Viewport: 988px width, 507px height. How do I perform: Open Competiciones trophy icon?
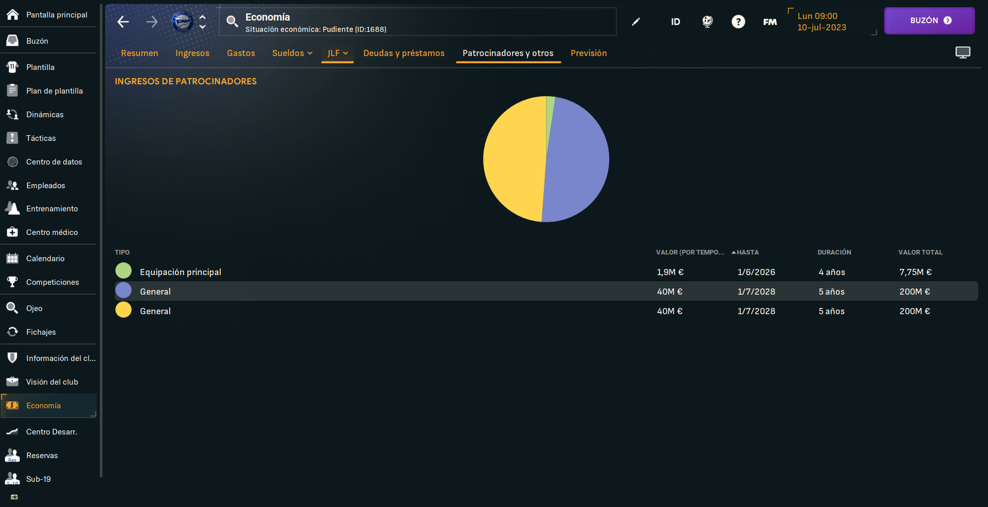pos(12,282)
